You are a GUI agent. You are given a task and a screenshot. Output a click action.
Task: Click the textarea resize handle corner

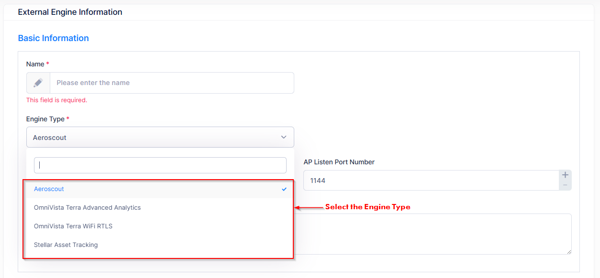(568, 251)
